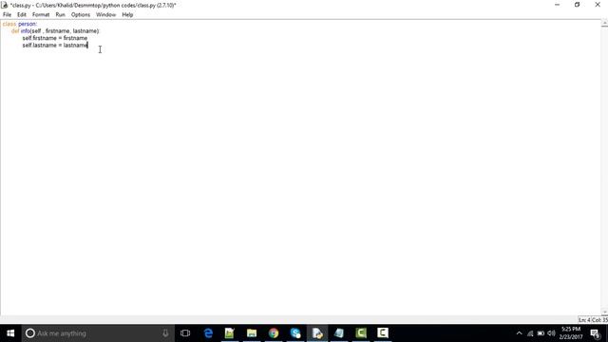Open the Run menu
Image resolution: width=608 pixels, height=342 pixels.
60,15
